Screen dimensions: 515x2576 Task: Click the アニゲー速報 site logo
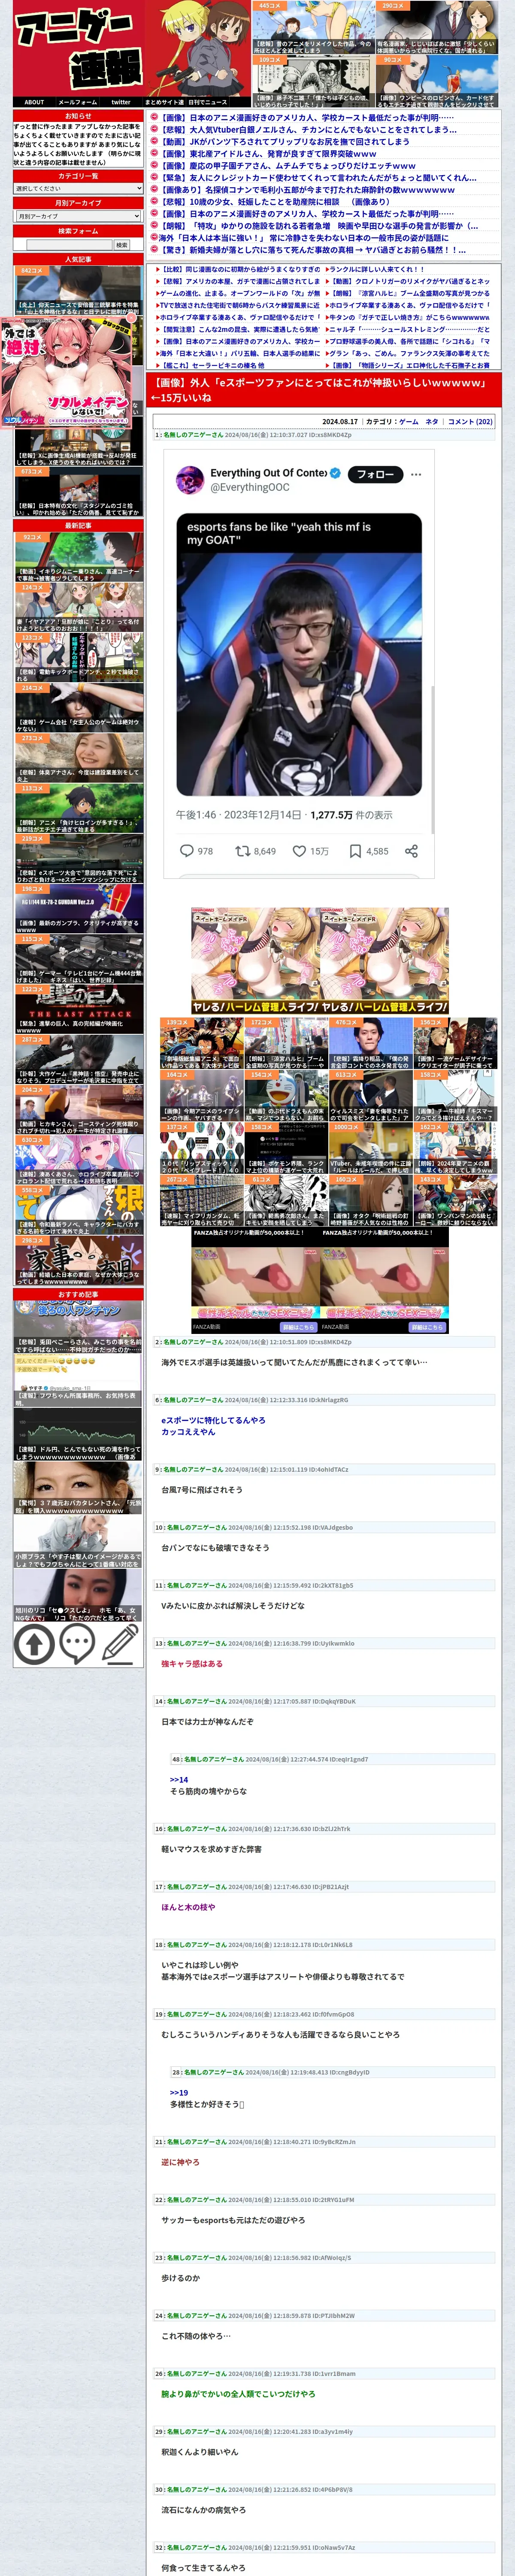tap(79, 49)
